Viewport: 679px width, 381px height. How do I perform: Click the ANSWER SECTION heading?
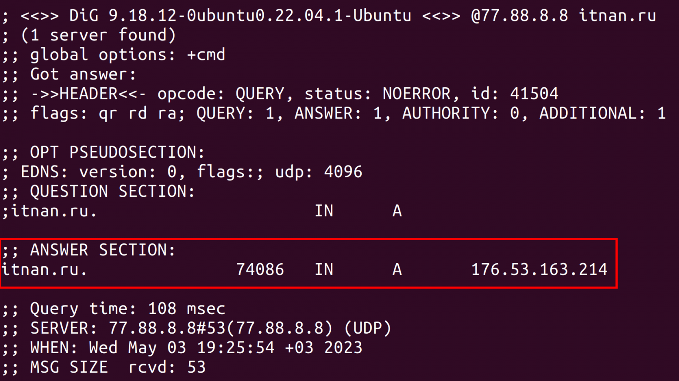[x=102, y=250]
